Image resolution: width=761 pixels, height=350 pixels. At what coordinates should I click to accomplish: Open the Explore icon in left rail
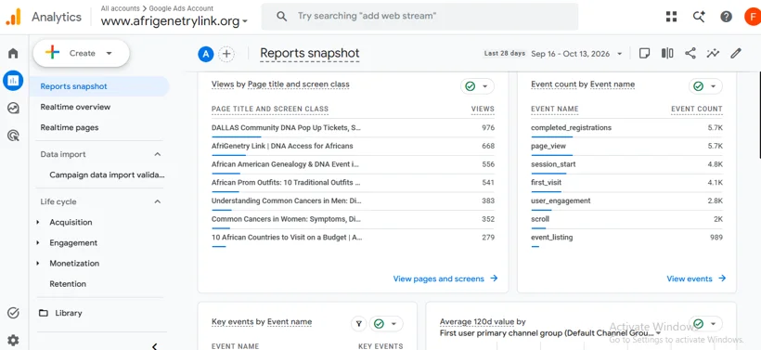(x=13, y=108)
